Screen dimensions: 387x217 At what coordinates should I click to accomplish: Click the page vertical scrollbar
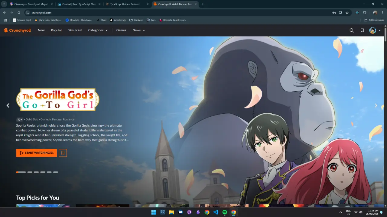(x=385, y=34)
